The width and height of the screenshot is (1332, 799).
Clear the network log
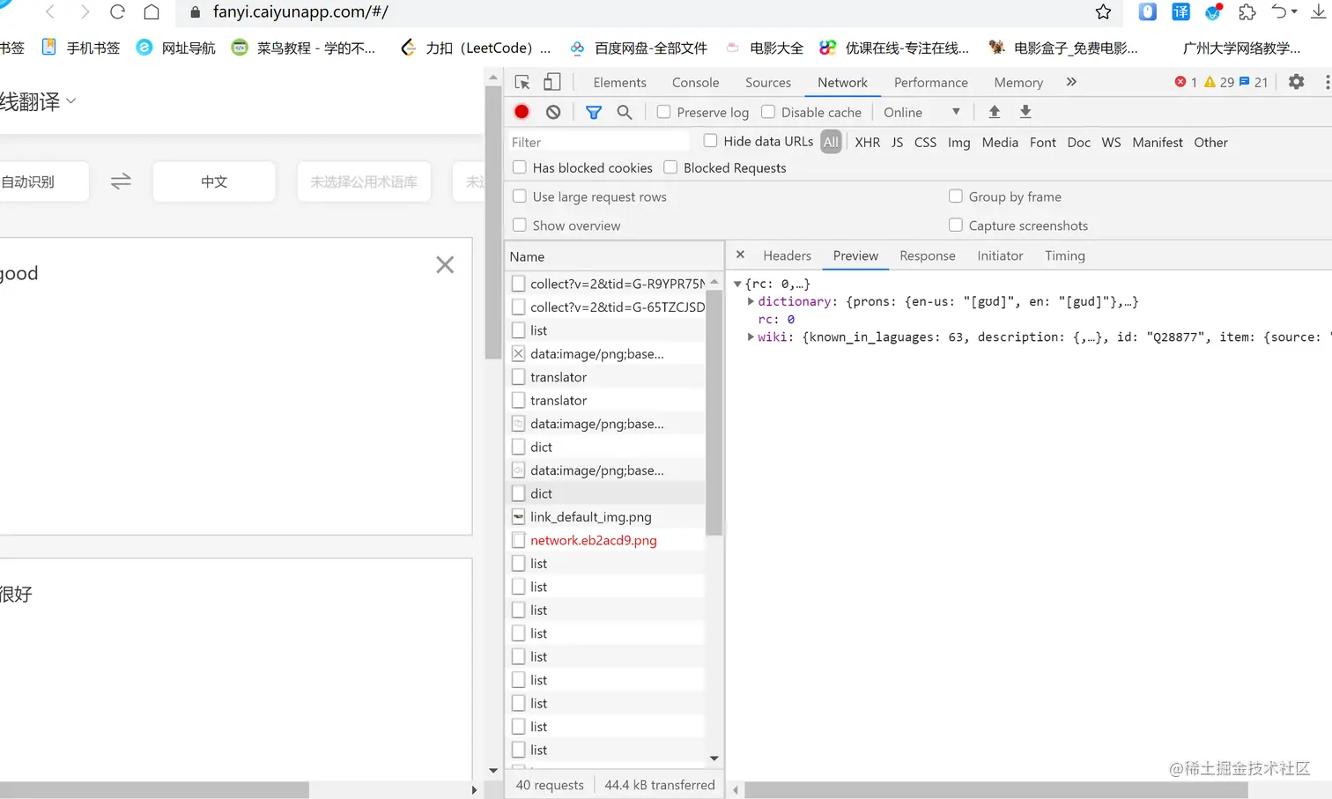(x=553, y=112)
